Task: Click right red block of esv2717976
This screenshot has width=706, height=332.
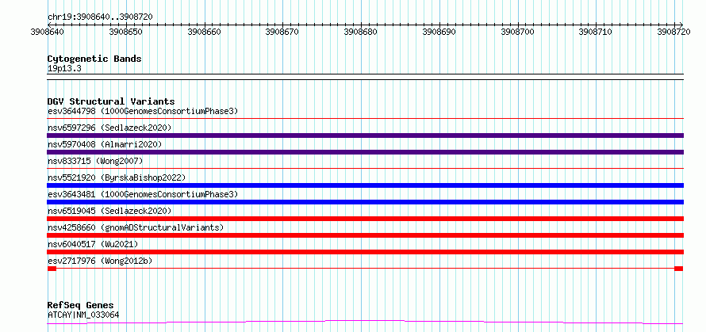Action: tap(678, 269)
